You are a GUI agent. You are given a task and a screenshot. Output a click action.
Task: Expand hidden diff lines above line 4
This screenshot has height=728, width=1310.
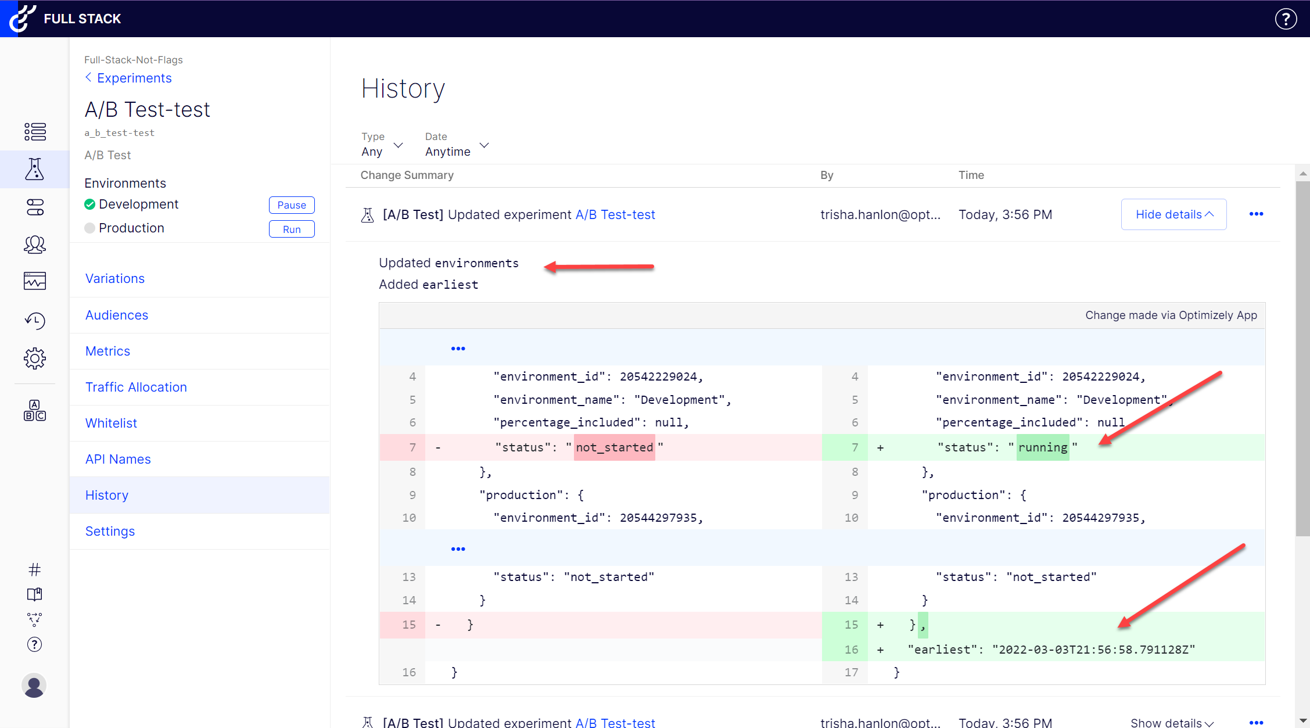pos(458,349)
